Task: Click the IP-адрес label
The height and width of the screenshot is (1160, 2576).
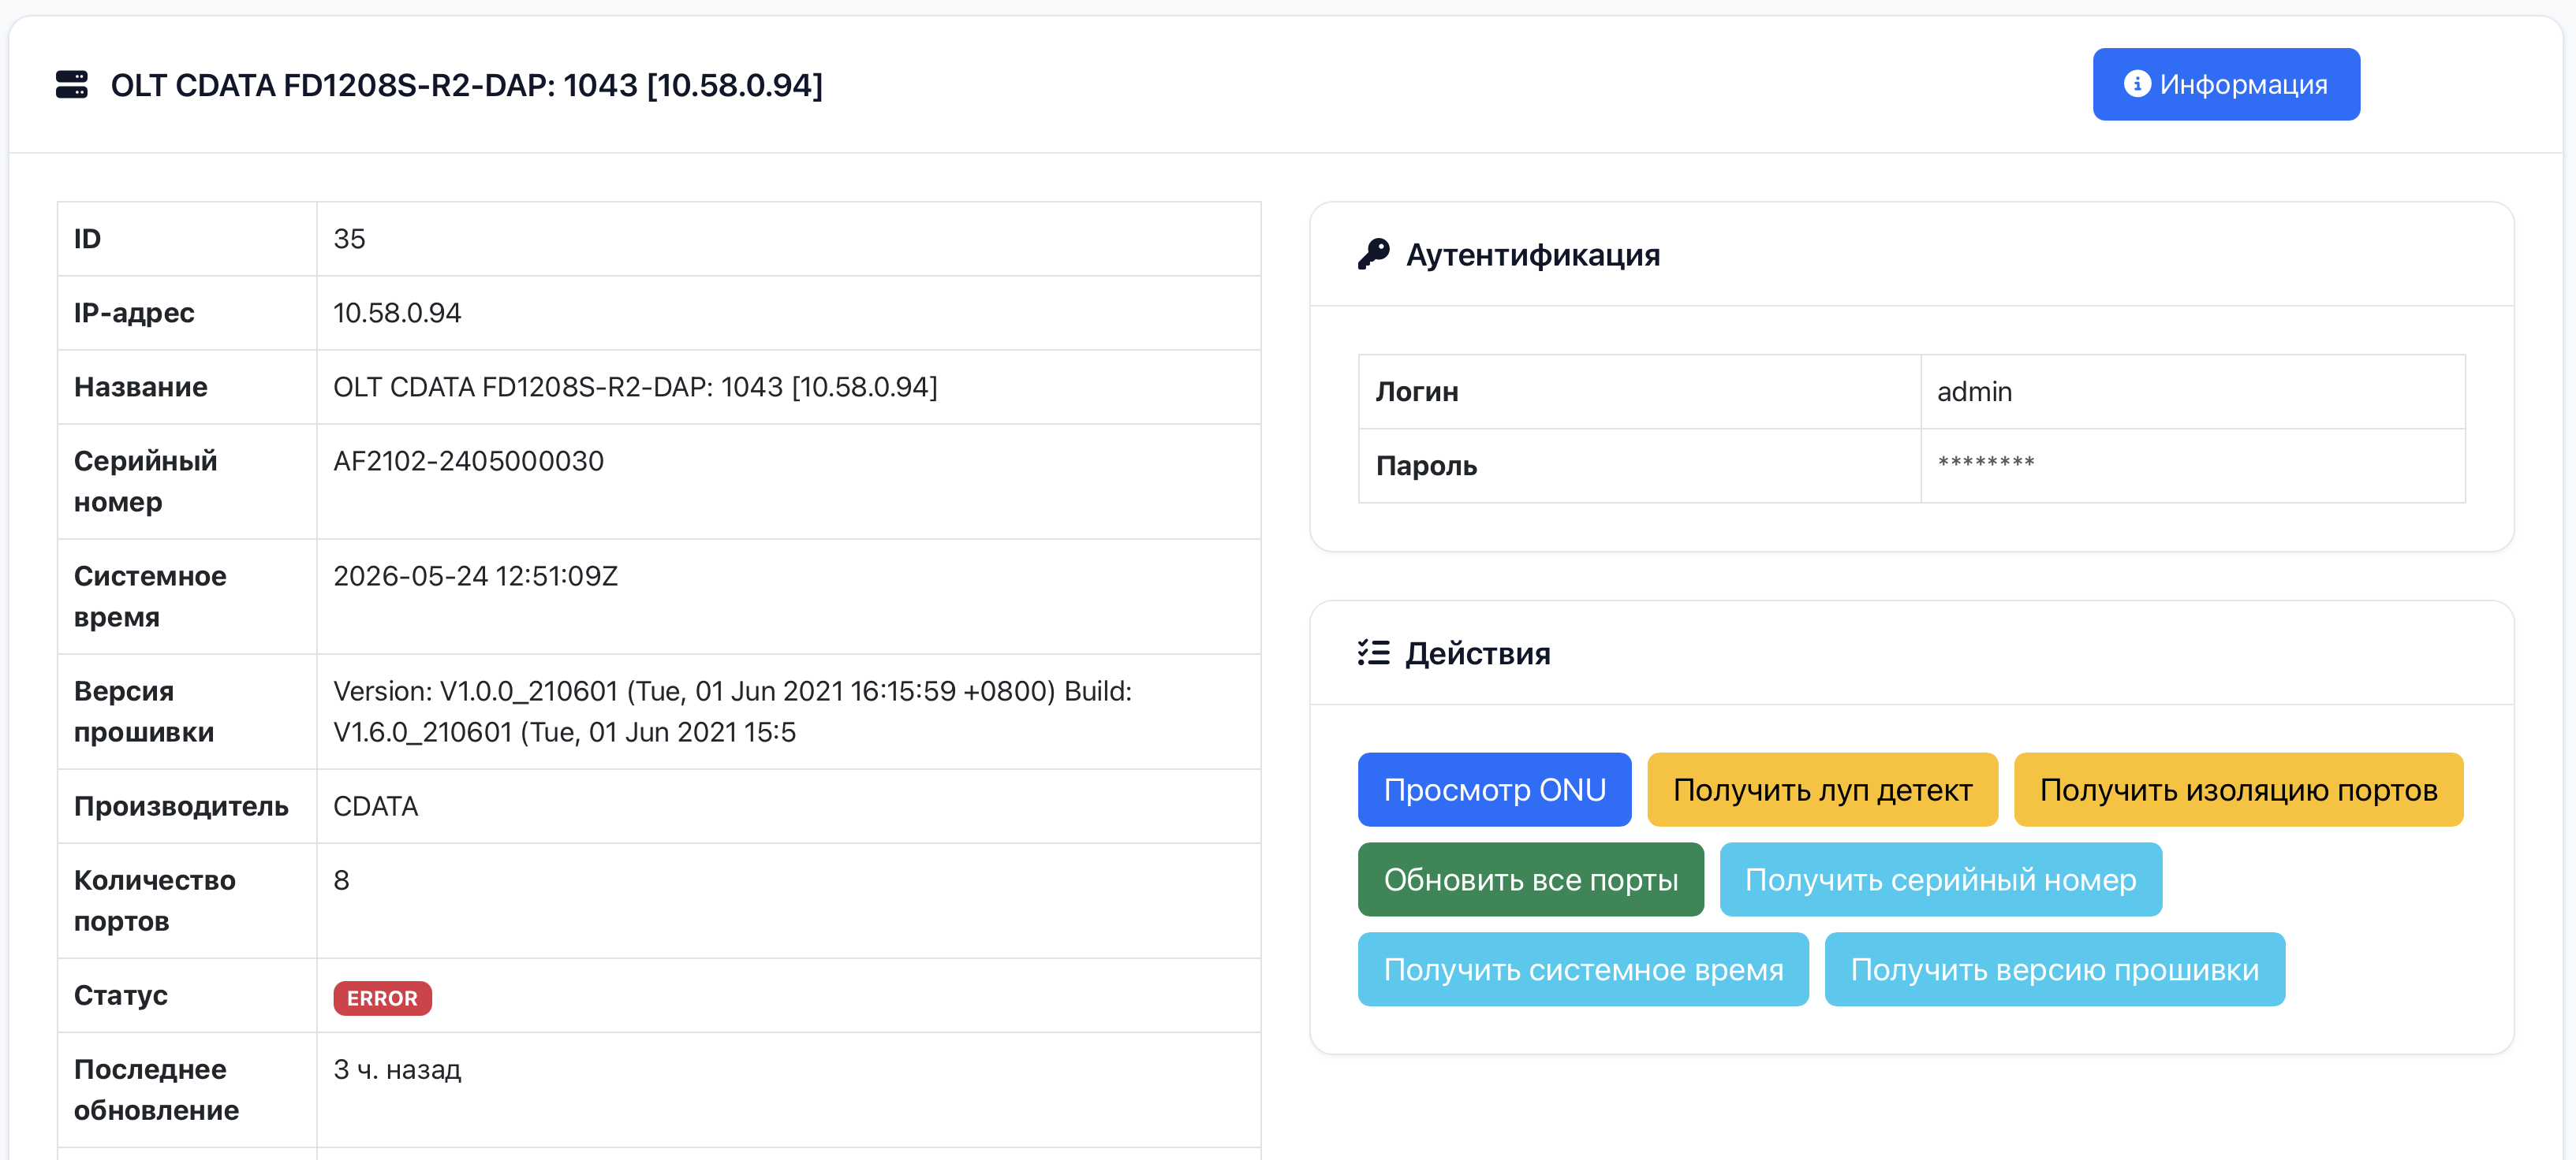Action: pos(134,313)
